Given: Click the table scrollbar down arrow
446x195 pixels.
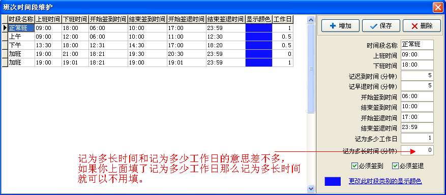Looking at the screenshot, I should (311, 188).
